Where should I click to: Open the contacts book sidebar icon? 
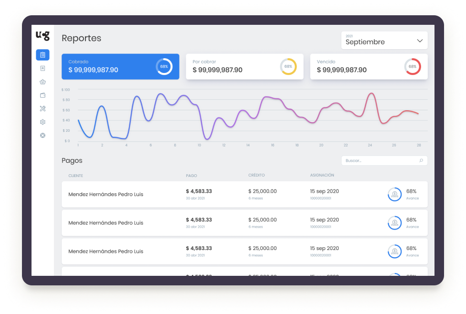click(42, 68)
